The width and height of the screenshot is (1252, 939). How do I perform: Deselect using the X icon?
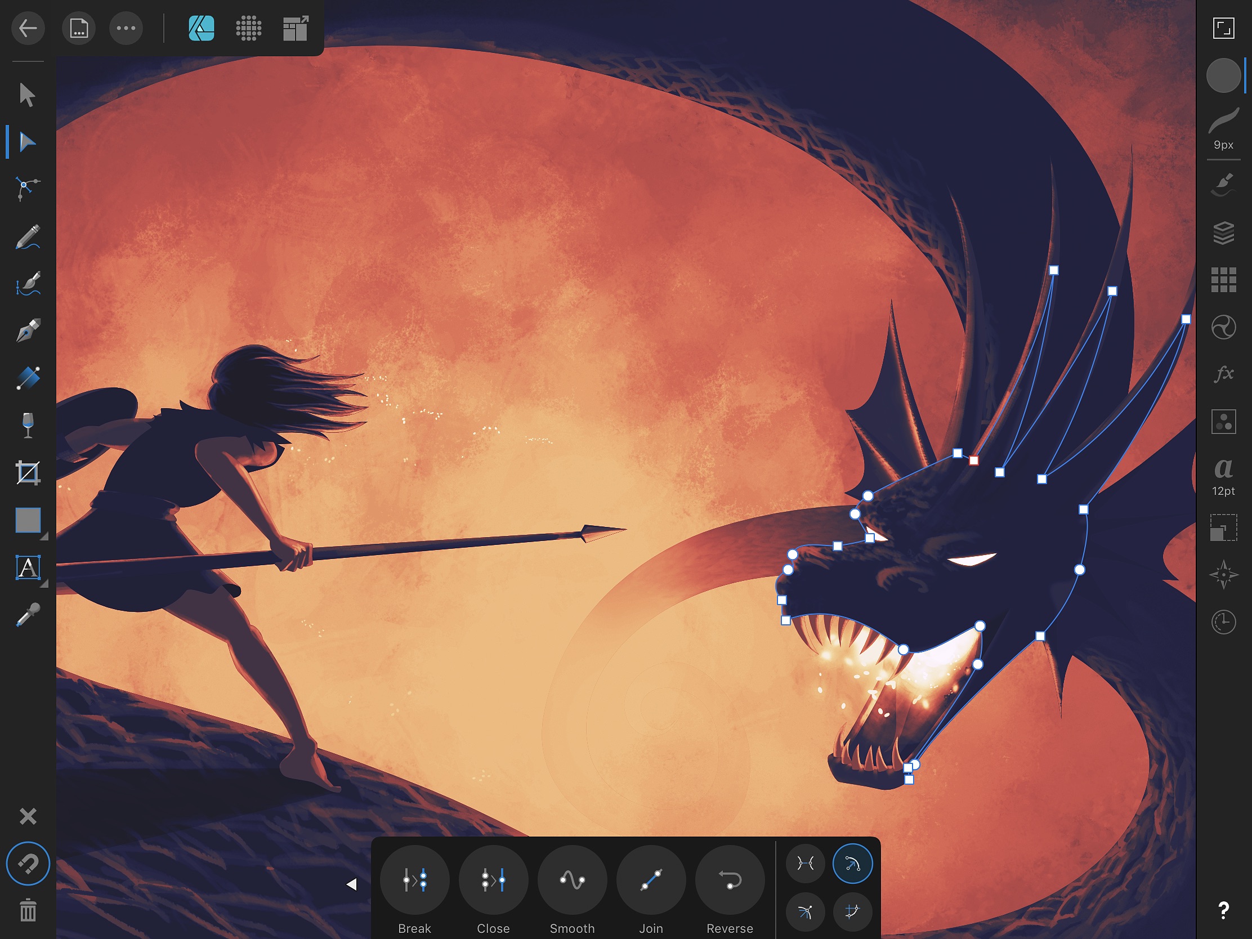pyautogui.click(x=28, y=816)
